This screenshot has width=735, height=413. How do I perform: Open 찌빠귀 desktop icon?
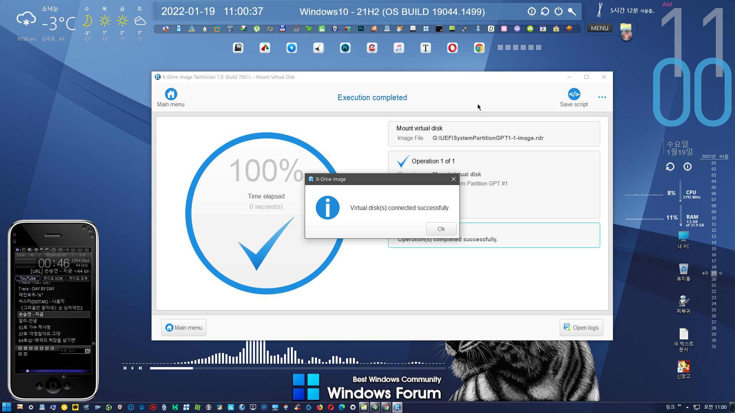(x=684, y=304)
